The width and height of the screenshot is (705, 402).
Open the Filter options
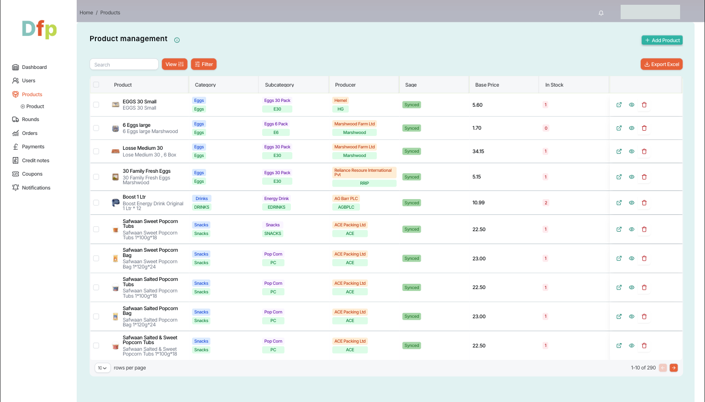204,64
